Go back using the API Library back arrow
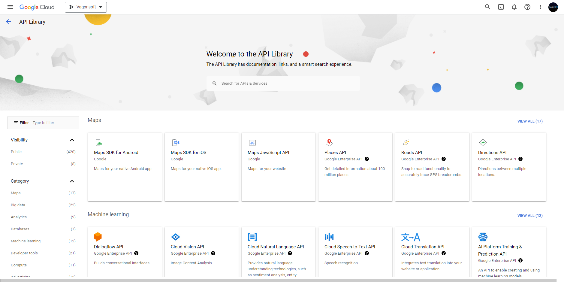The height and width of the screenshot is (282, 564). pyautogui.click(x=8, y=22)
